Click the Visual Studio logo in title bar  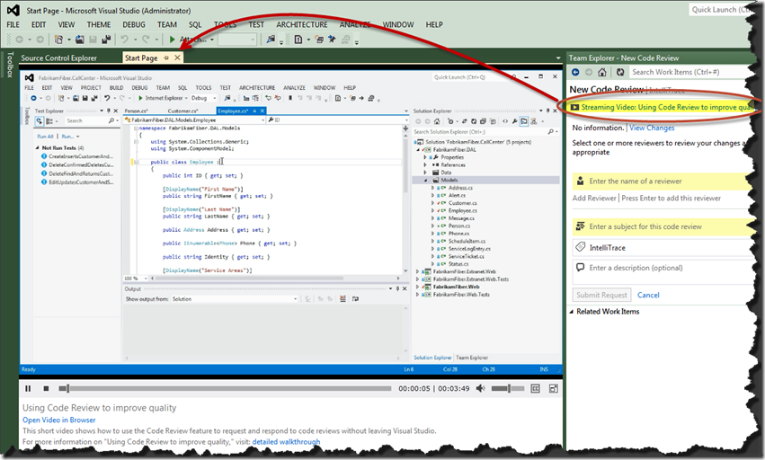tap(13, 10)
